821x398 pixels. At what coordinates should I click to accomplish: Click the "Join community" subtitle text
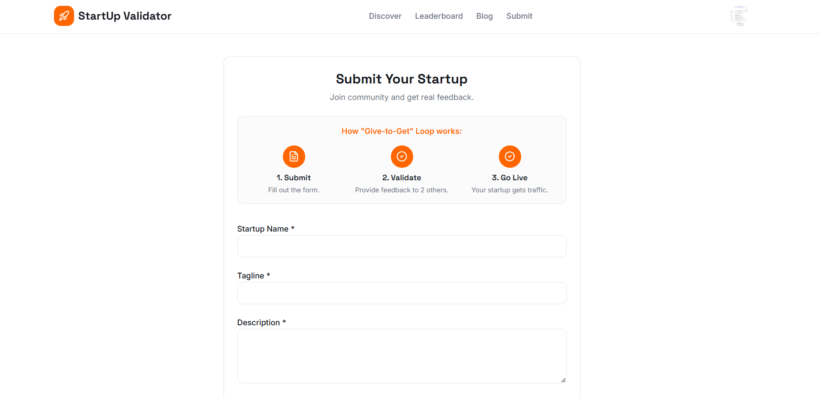[401, 97]
